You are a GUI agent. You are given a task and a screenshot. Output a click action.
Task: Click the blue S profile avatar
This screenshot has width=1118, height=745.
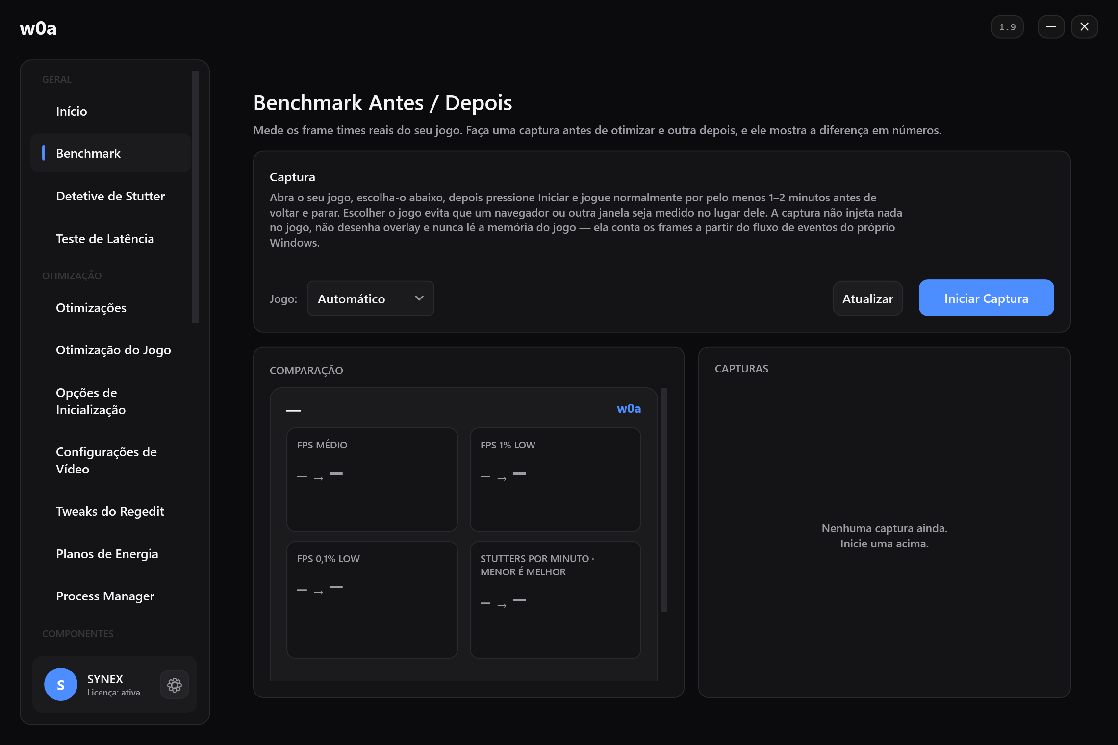[x=61, y=684]
